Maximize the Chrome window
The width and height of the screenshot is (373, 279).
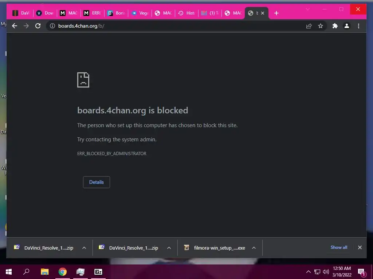point(341,9)
